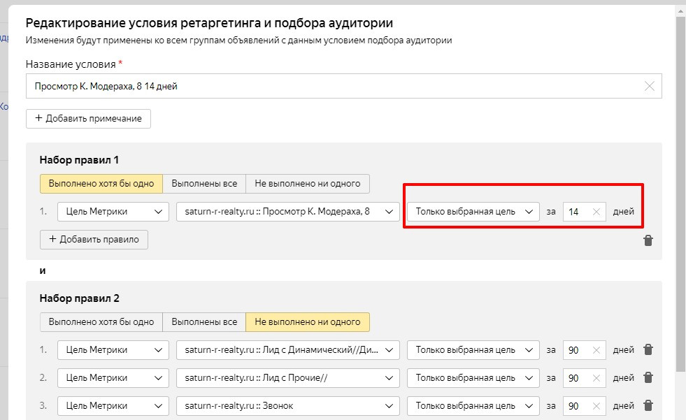Viewport: 686px width, 420px height.
Task: Delete the Лид с Прочие rule
Action: coord(648,377)
